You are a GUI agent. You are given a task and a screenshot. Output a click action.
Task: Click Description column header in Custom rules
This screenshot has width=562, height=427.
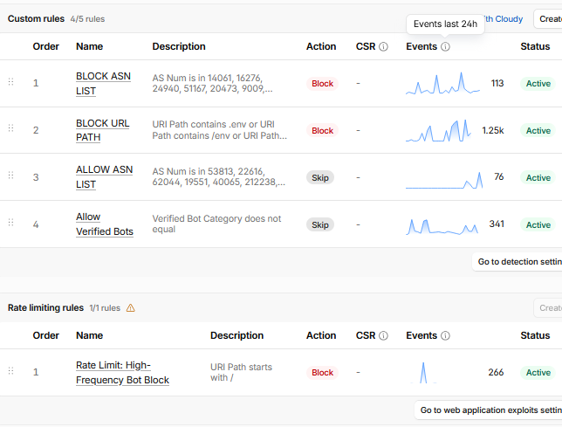tap(179, 46)
